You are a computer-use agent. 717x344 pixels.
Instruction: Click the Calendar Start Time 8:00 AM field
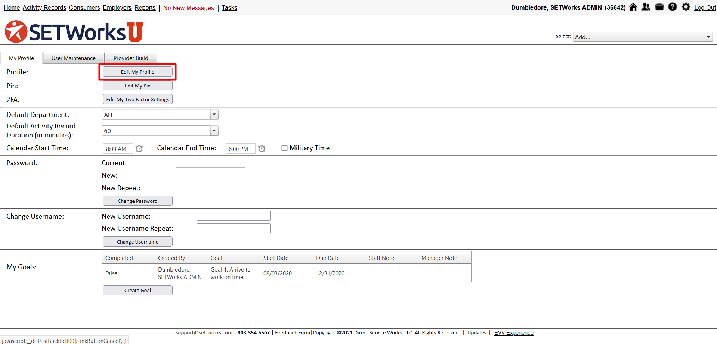click(x=118, y=149)
